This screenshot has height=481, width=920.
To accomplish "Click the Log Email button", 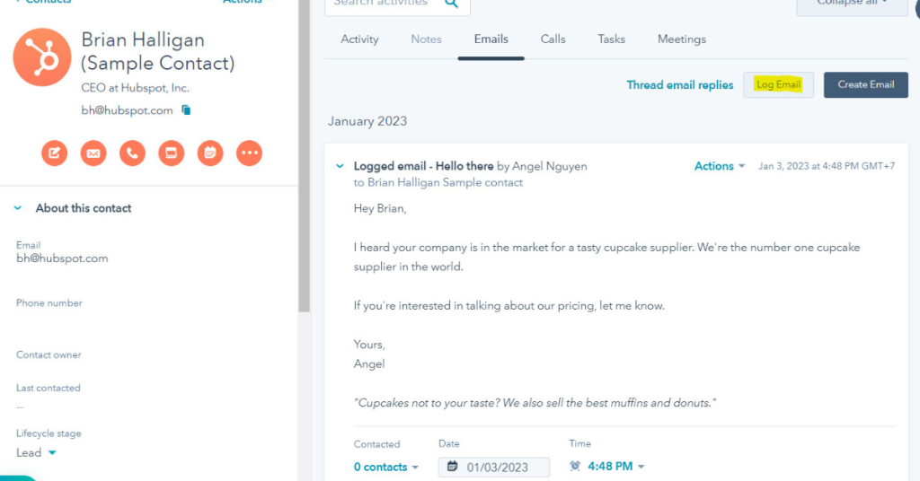I will pos(778,85).
